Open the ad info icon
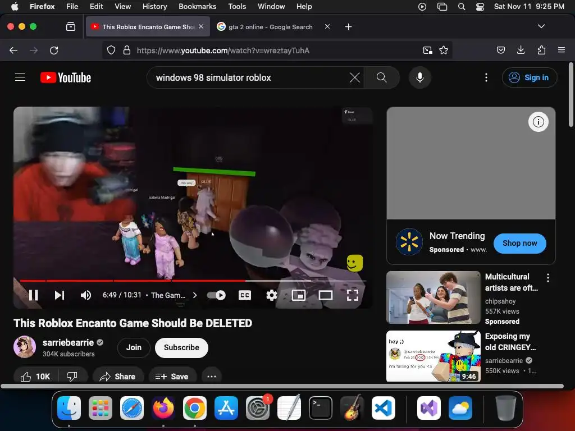 coord(539,122)
